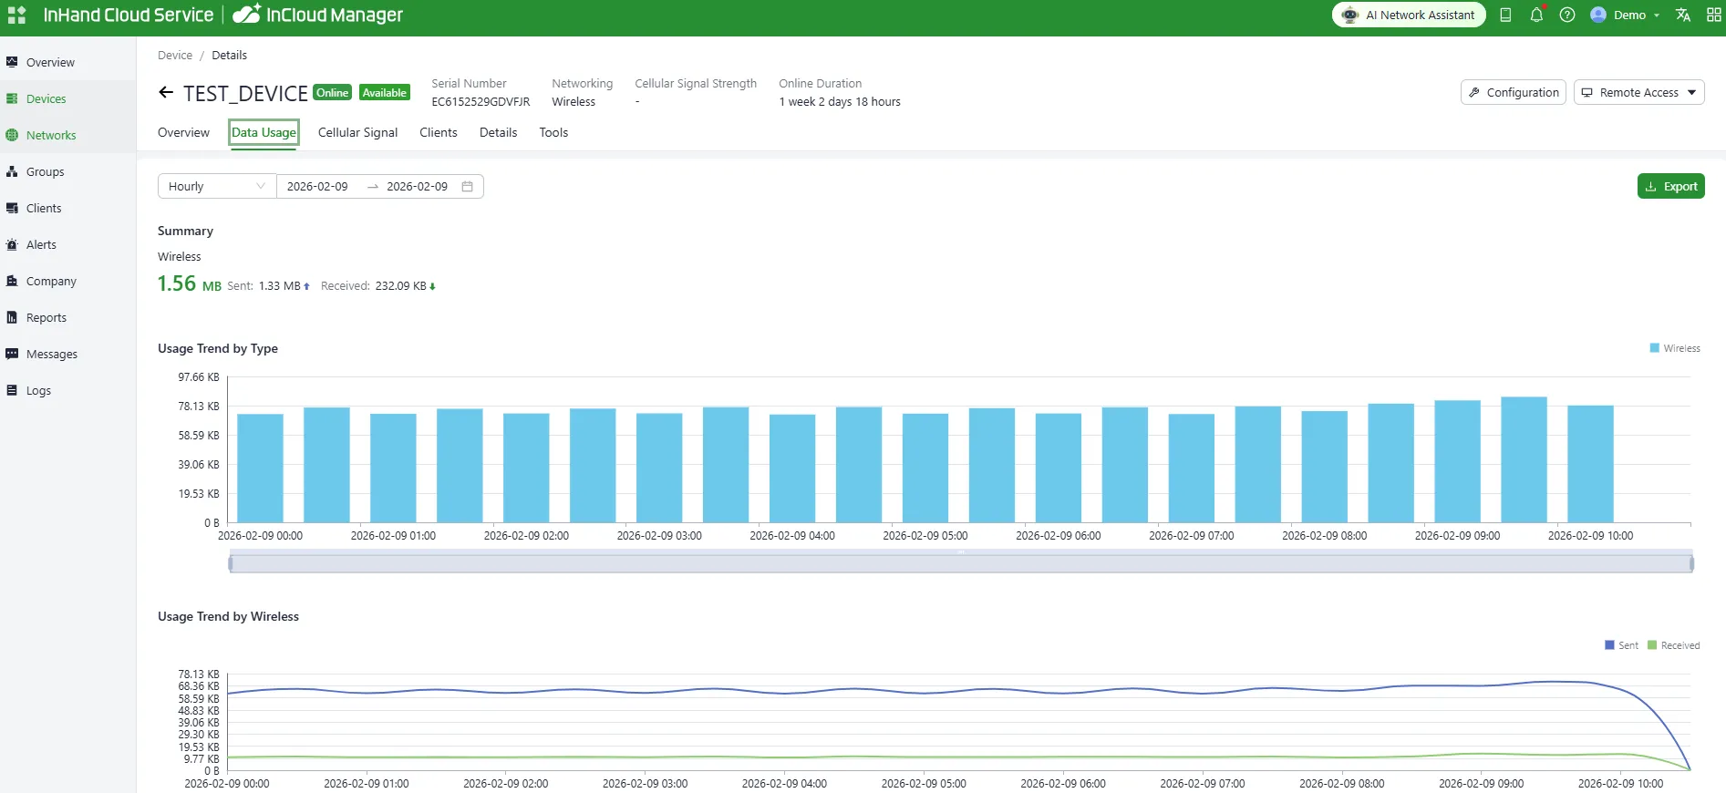Open the calendar icon in the date range

pos(468,186)
